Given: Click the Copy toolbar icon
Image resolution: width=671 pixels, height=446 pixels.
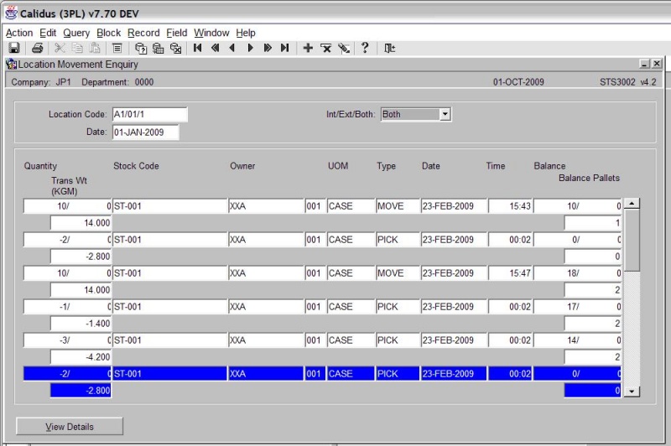Looking at the screenshot, I should pyautogui.click(x=77, y=48).
